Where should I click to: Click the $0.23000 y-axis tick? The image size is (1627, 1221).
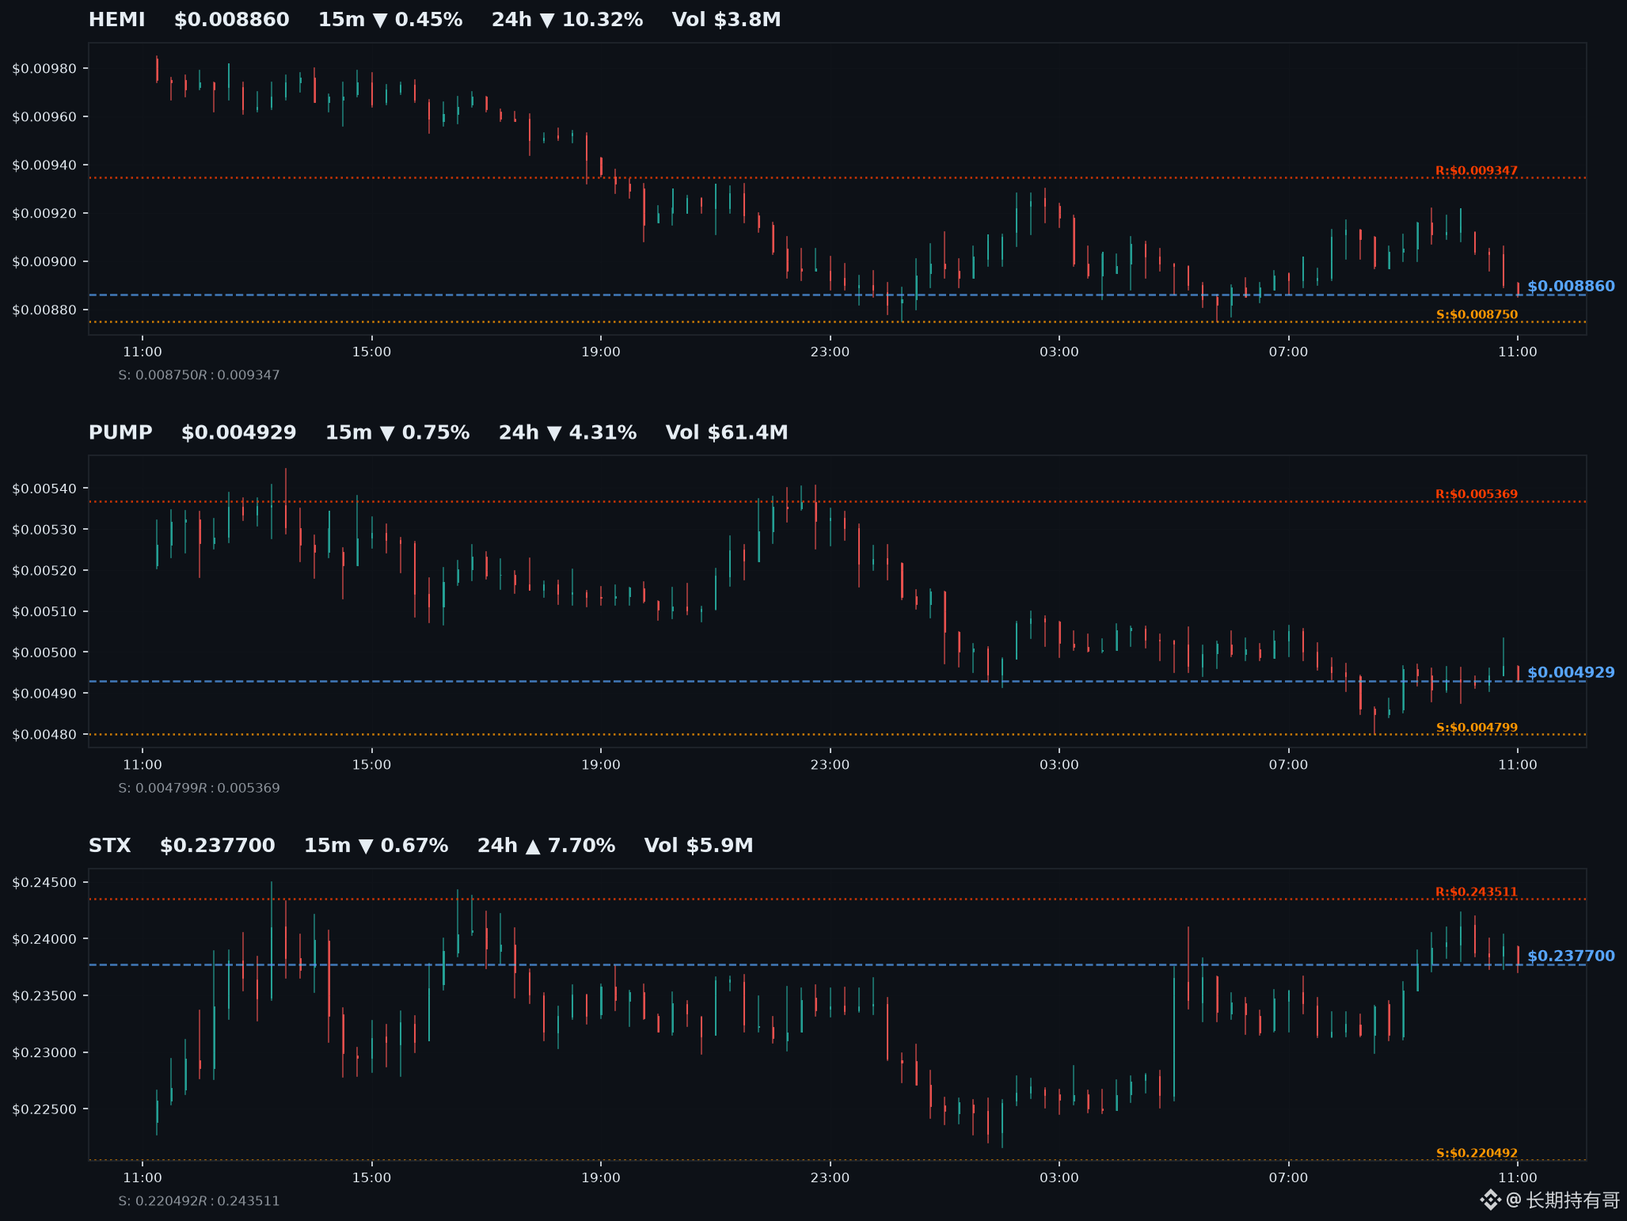[44, 1053]
